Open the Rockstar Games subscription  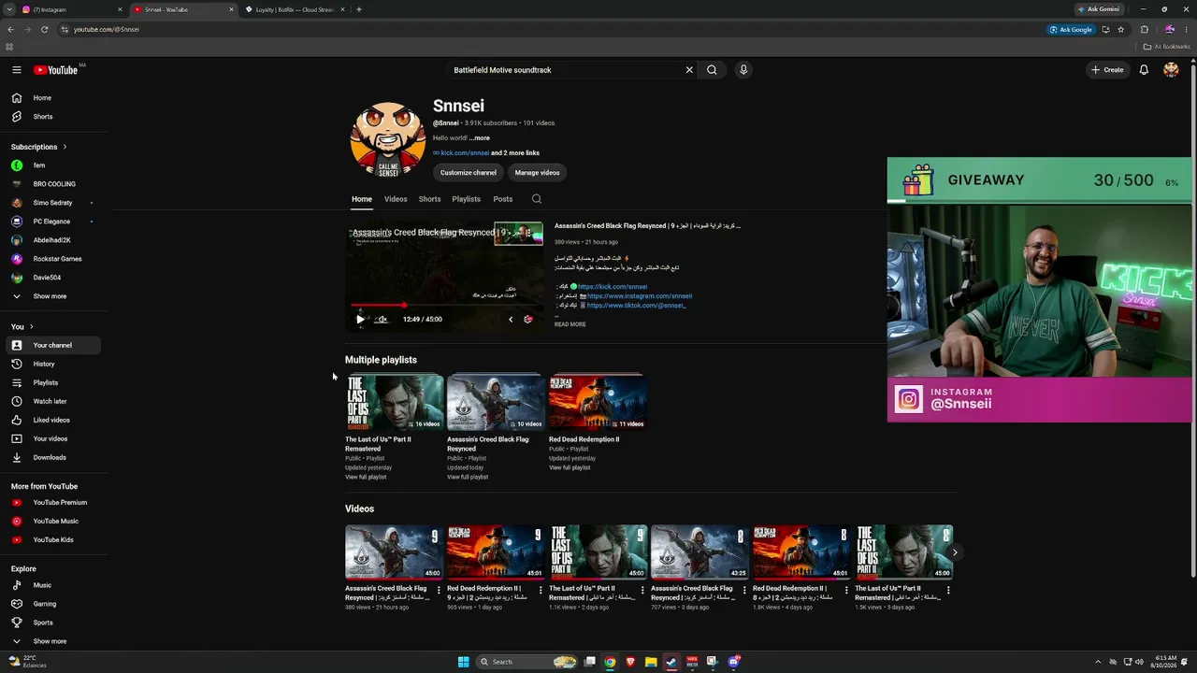pos(53,259)
